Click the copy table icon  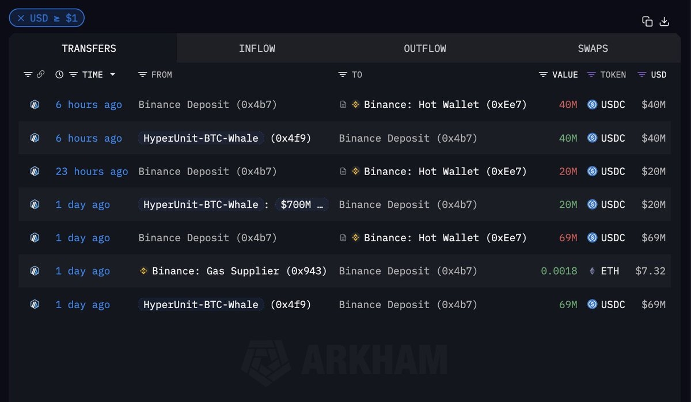pyautogui.click(x=647, y=21)
